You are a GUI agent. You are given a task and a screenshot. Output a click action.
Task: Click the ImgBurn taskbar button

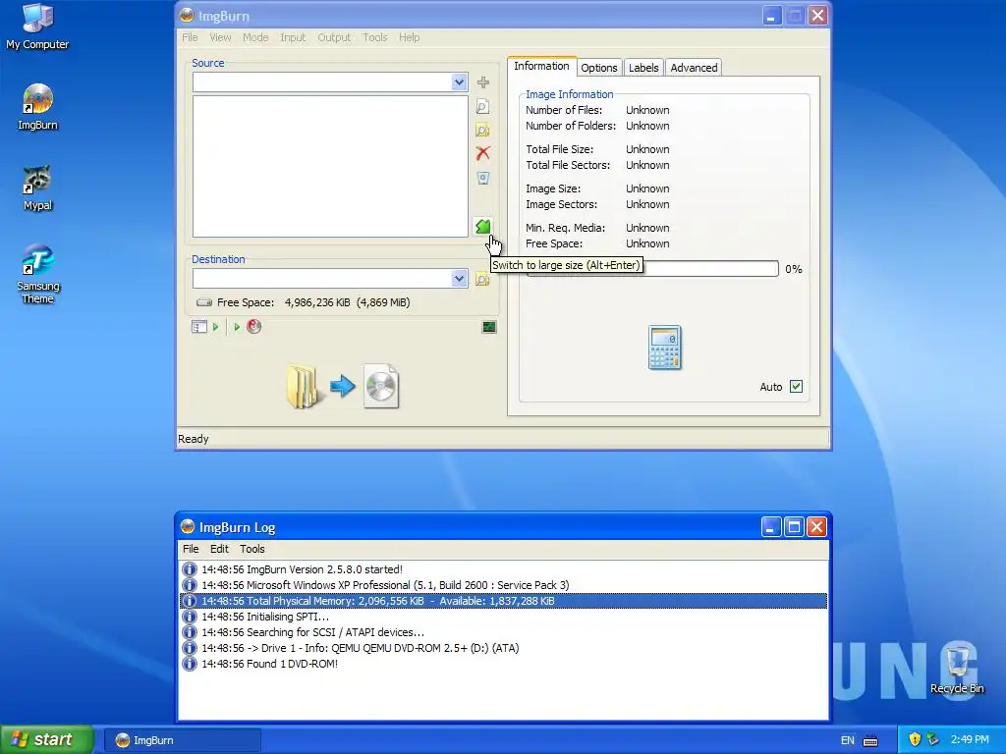pyautogui.click(x=183, y=740)
